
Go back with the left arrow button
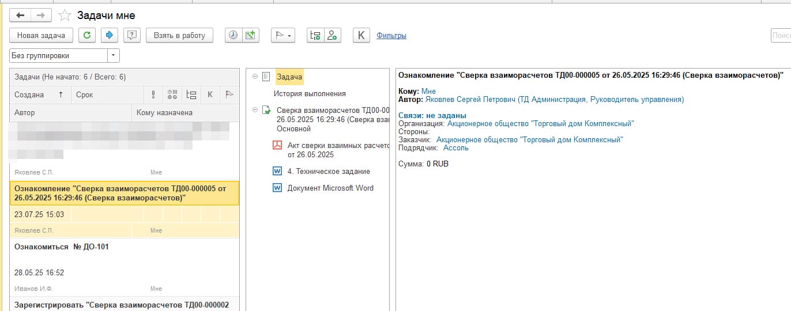[20, 16]
